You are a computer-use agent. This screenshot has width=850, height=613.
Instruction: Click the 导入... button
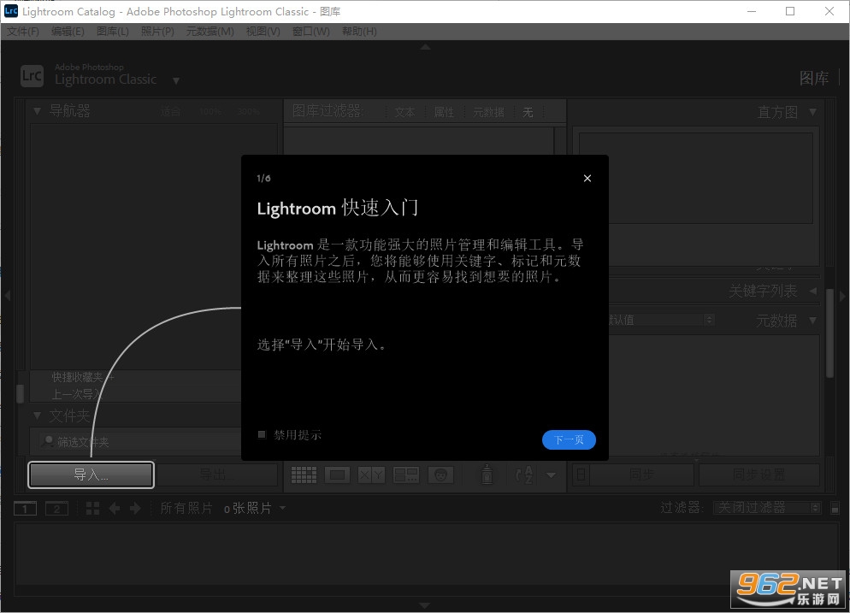click(91, 474)
